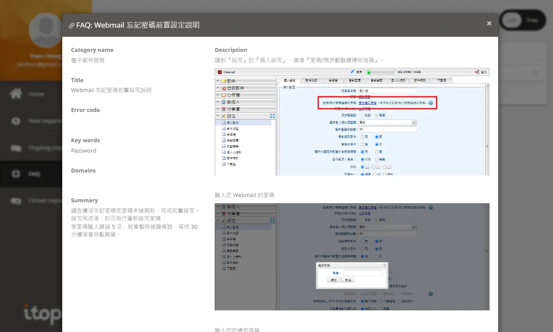Click the summary line '設定完成後，即可自行重新設定密碼'
This screenshot has width=553, height=332.
pos(116,218)
